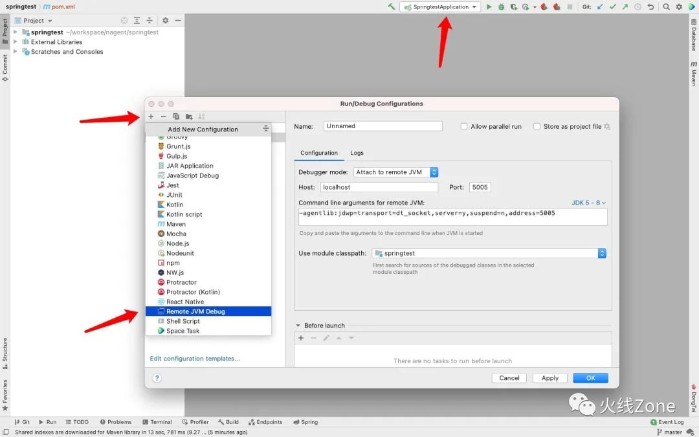Open the Problems tool window
The image size is (699, 437).
point(115,422)
